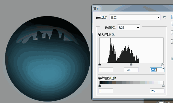Toggle the preview checkbox at dialog edge
This screenshot has height=103, width=173.
point(172,58)
